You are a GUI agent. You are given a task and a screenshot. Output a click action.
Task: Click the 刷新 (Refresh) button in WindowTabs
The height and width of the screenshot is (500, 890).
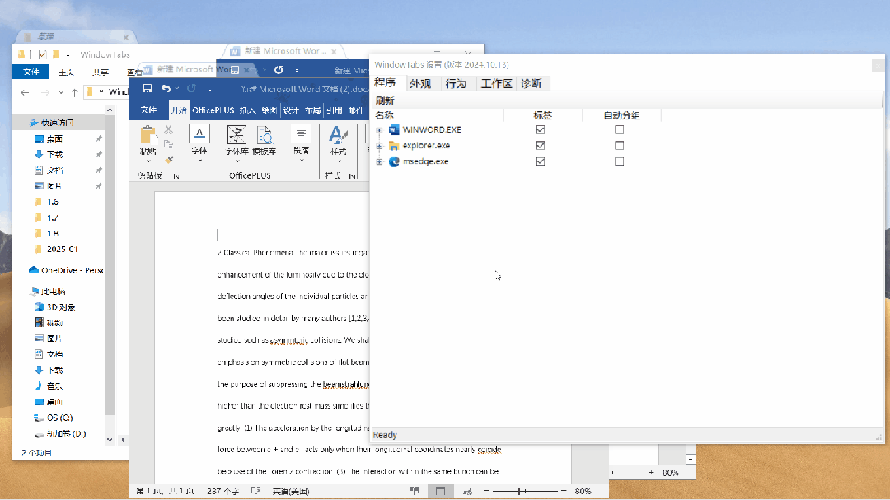(383, 99)
